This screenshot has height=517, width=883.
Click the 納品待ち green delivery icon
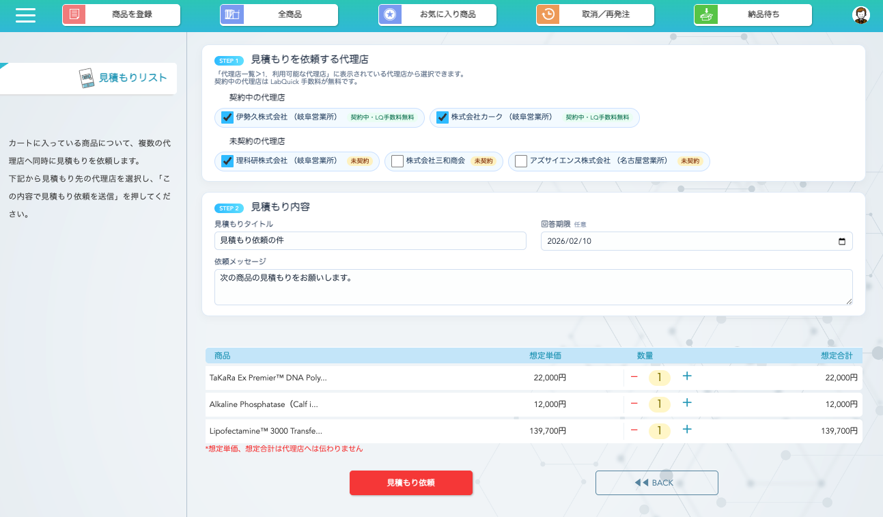click(706, 14)
